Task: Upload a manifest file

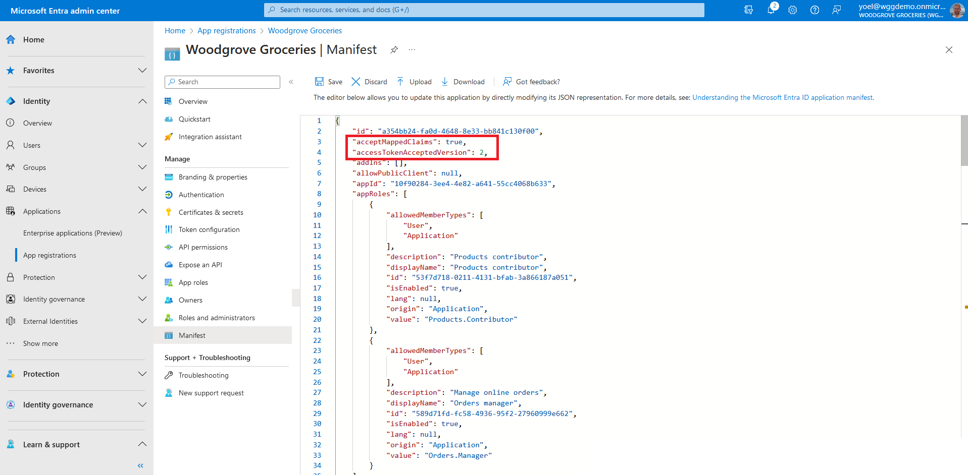Action: (414, 82)
